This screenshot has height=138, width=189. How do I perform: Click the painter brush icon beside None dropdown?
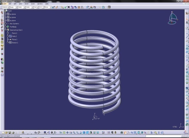(x=54, y=7)
